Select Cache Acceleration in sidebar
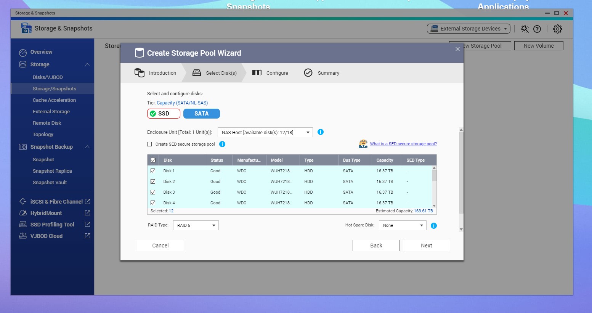Viewport: 592px width, 313px height. (x=54, y=100)
